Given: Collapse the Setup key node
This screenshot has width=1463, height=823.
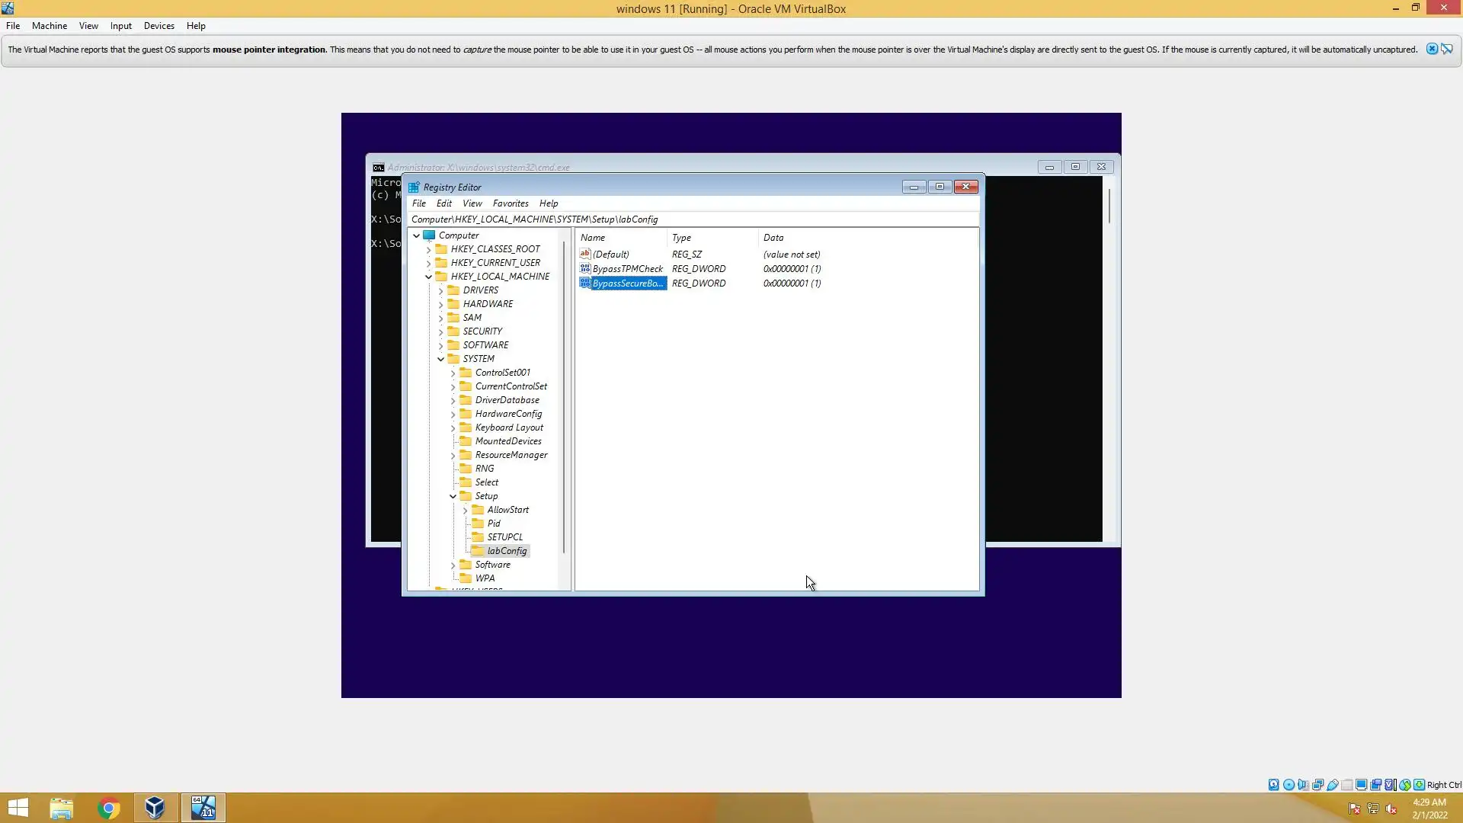Looking at the screenshot, I should 453,496.
